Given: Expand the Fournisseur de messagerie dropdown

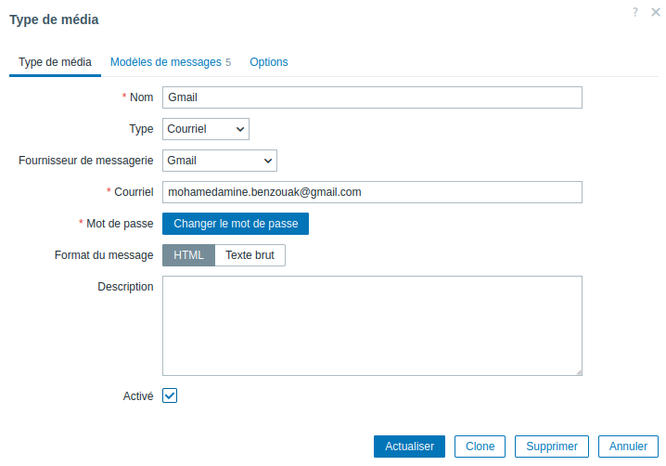Looking at the screenshot, I should [x=220, y=161].
